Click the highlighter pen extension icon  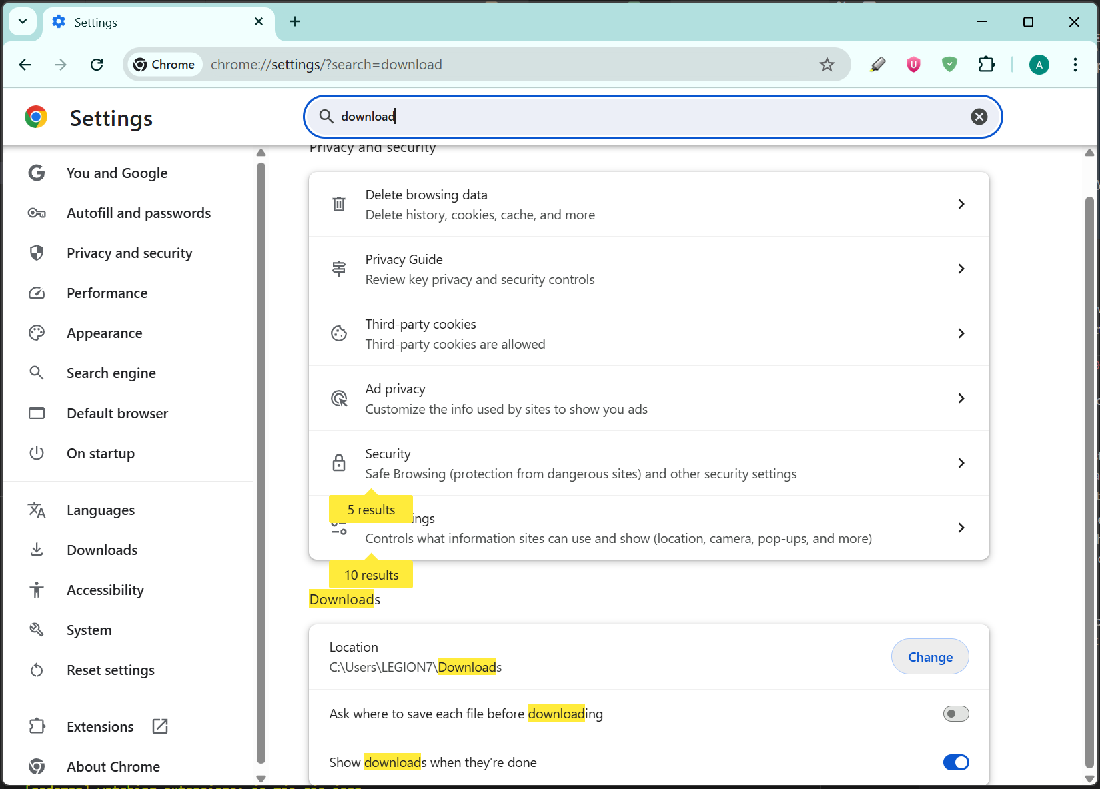pos(878,65)
